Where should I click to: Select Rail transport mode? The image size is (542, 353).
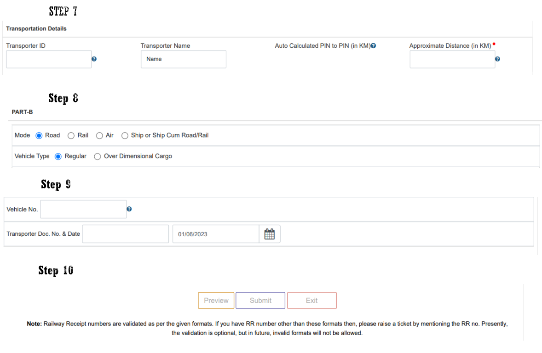click(x=71, y=136)
